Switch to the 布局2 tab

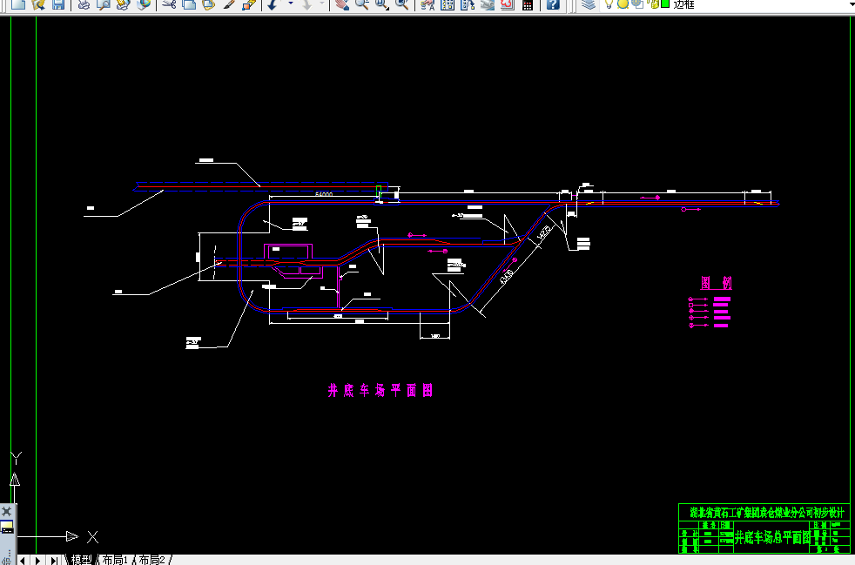[x=152, y=560]
